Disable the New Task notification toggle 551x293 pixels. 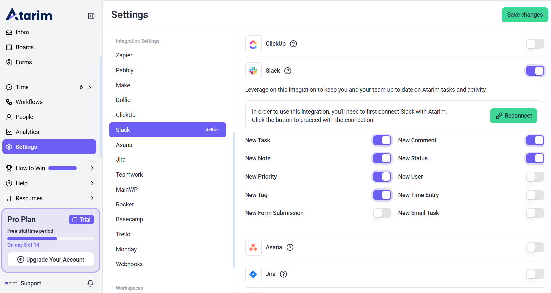pyautogui.click(x=382, y=140)
